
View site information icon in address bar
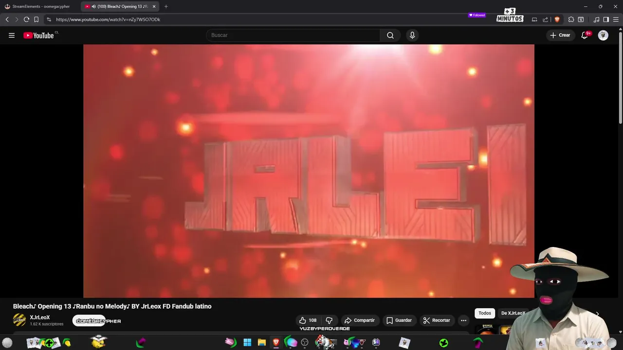point(49,19)
